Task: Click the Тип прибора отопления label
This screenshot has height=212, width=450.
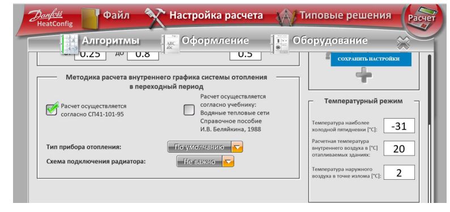Action: point(84,148)
